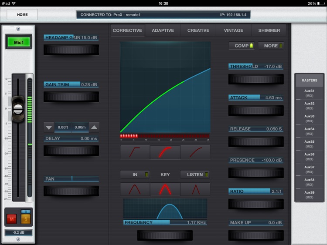Toggle the B indicator above solo
The height and width of the screenshot is (245, 327).
click(26, 211)
